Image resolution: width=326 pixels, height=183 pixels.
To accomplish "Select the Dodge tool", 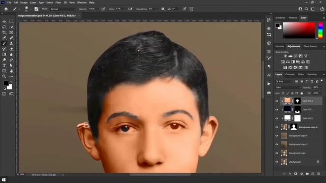I will pos(4,60).
